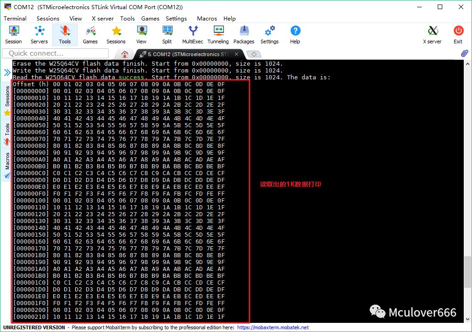The height and width of the screenshot is (332, 472).
Task: Click the terminal scrollbar thumb
Action: pyautogui.click(x=467, y=272)
